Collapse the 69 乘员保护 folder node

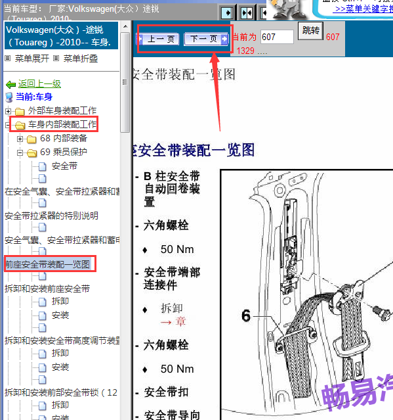click(20, 153)
